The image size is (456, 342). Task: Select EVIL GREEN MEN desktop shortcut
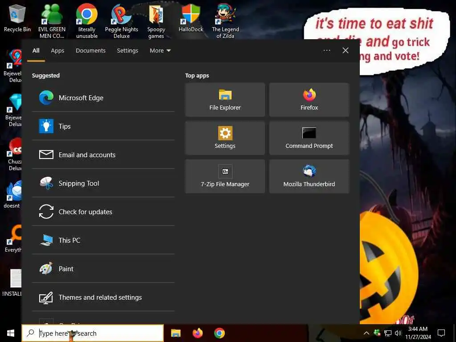52,21
